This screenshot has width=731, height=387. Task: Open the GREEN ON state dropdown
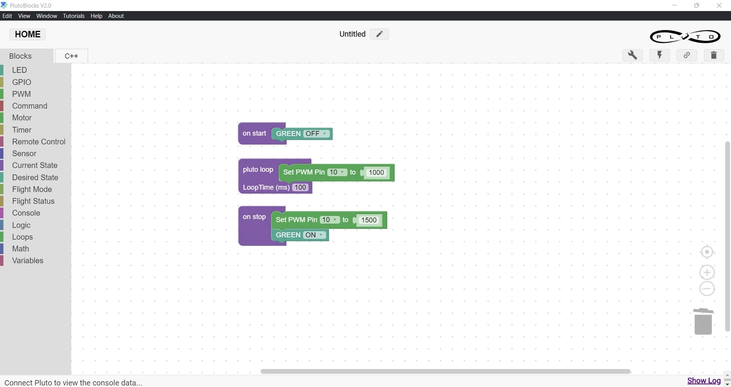click(x=315, y=235)
